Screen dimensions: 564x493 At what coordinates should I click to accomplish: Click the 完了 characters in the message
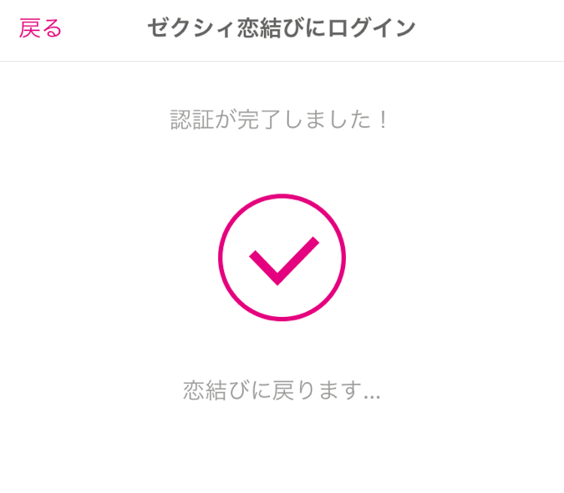[x=259, y=119]
